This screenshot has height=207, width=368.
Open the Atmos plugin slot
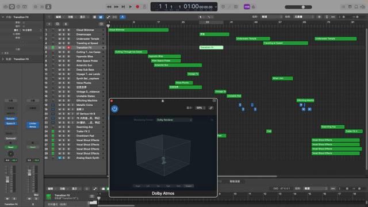coord(33,126)
